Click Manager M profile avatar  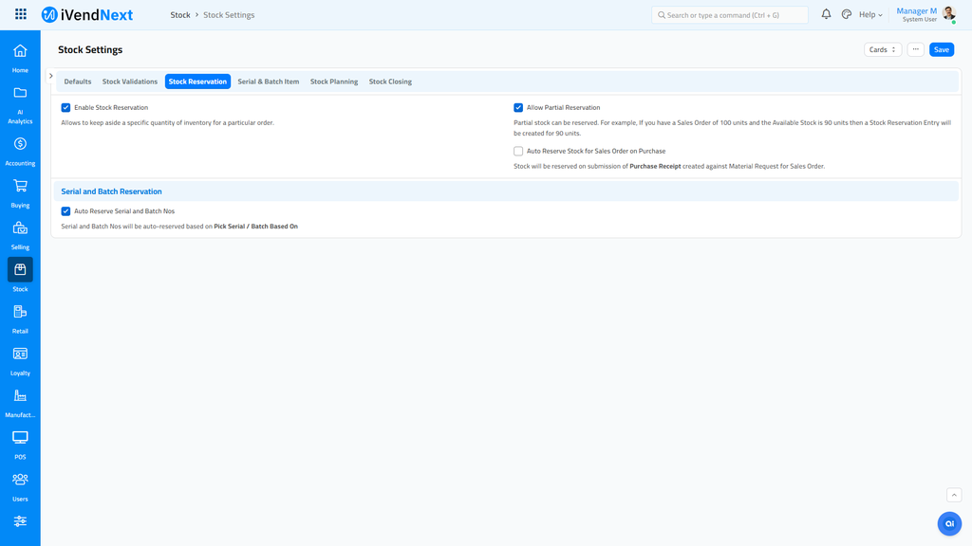pyautogui.click(x=948, y=14)
